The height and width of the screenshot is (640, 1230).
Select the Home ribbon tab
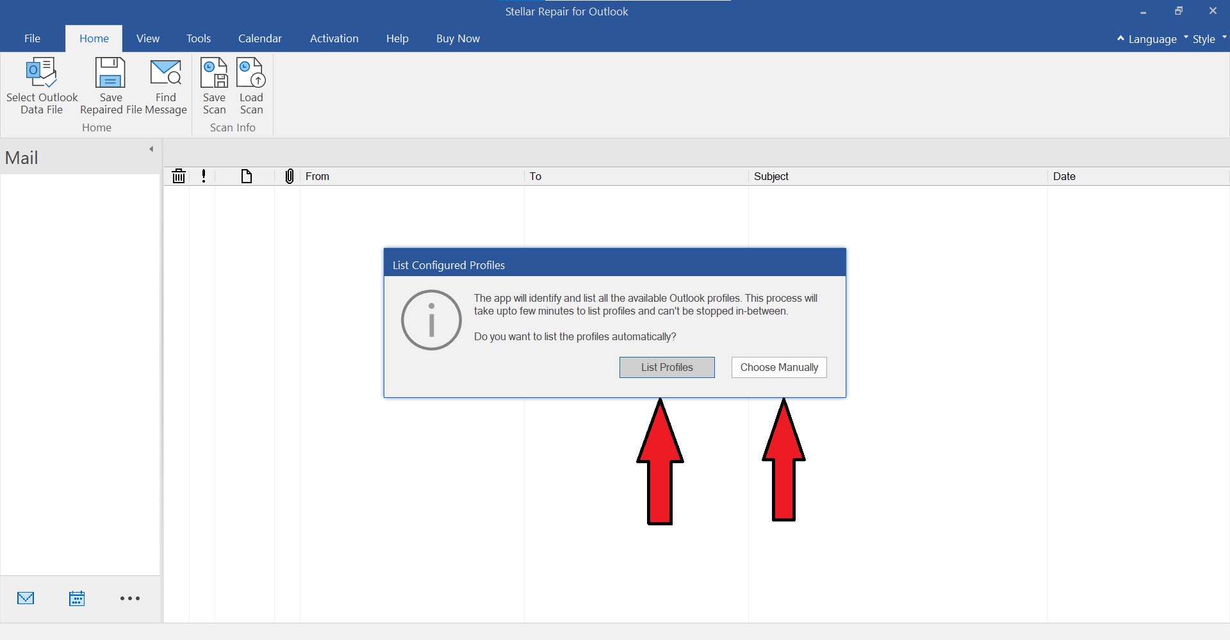pyautogui.click(x=94, y=38)
